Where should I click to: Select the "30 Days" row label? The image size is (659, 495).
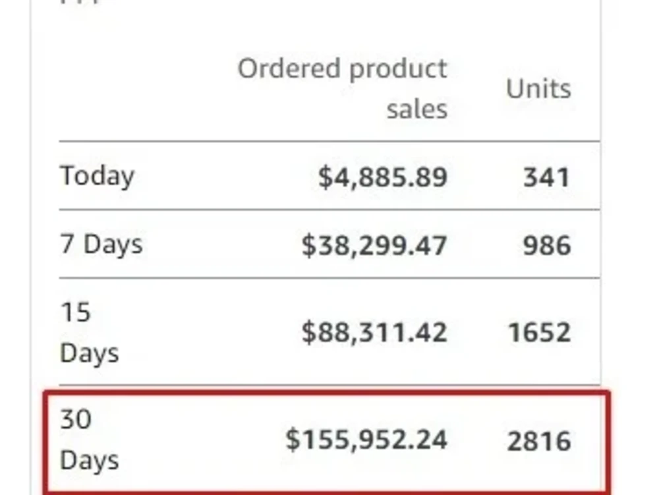coord(89,440)
